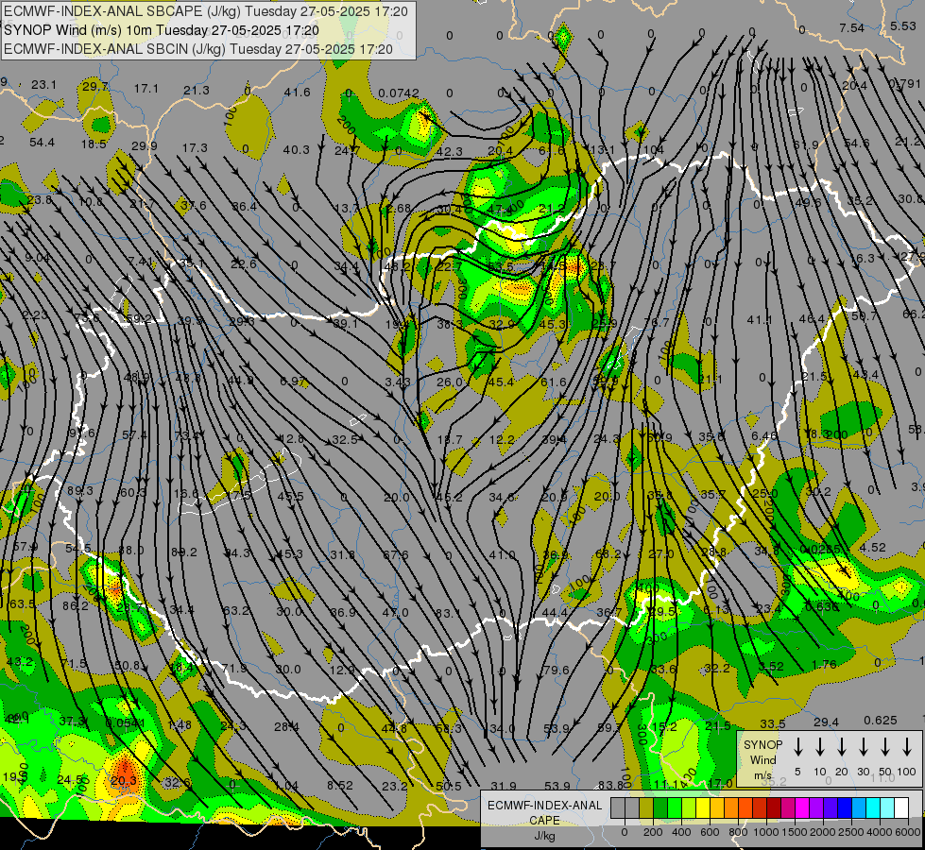Screen dimensions: 925x850
Task: Select the wind legend arrow above 20
Action: pyautogui.click(x=842, y=747)
